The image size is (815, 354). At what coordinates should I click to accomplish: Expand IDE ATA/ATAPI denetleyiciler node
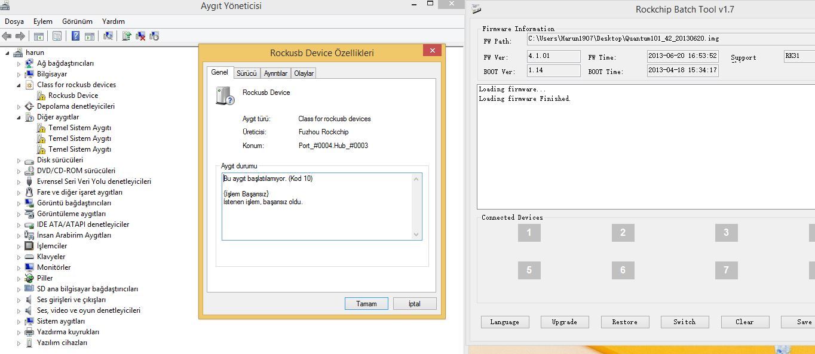19,225
